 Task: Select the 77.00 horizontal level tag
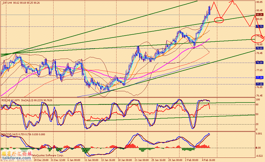(x=259, y=84)
